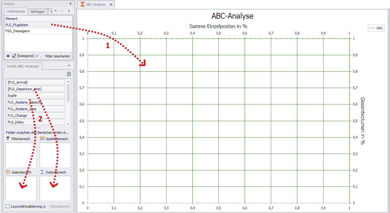Clear the filter using the X icon
The width and height of the screenshot is (390, 213).
pos(8,56)
